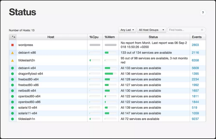Sort table by the Events column header

pyautogui.click(x=197, y=37)
